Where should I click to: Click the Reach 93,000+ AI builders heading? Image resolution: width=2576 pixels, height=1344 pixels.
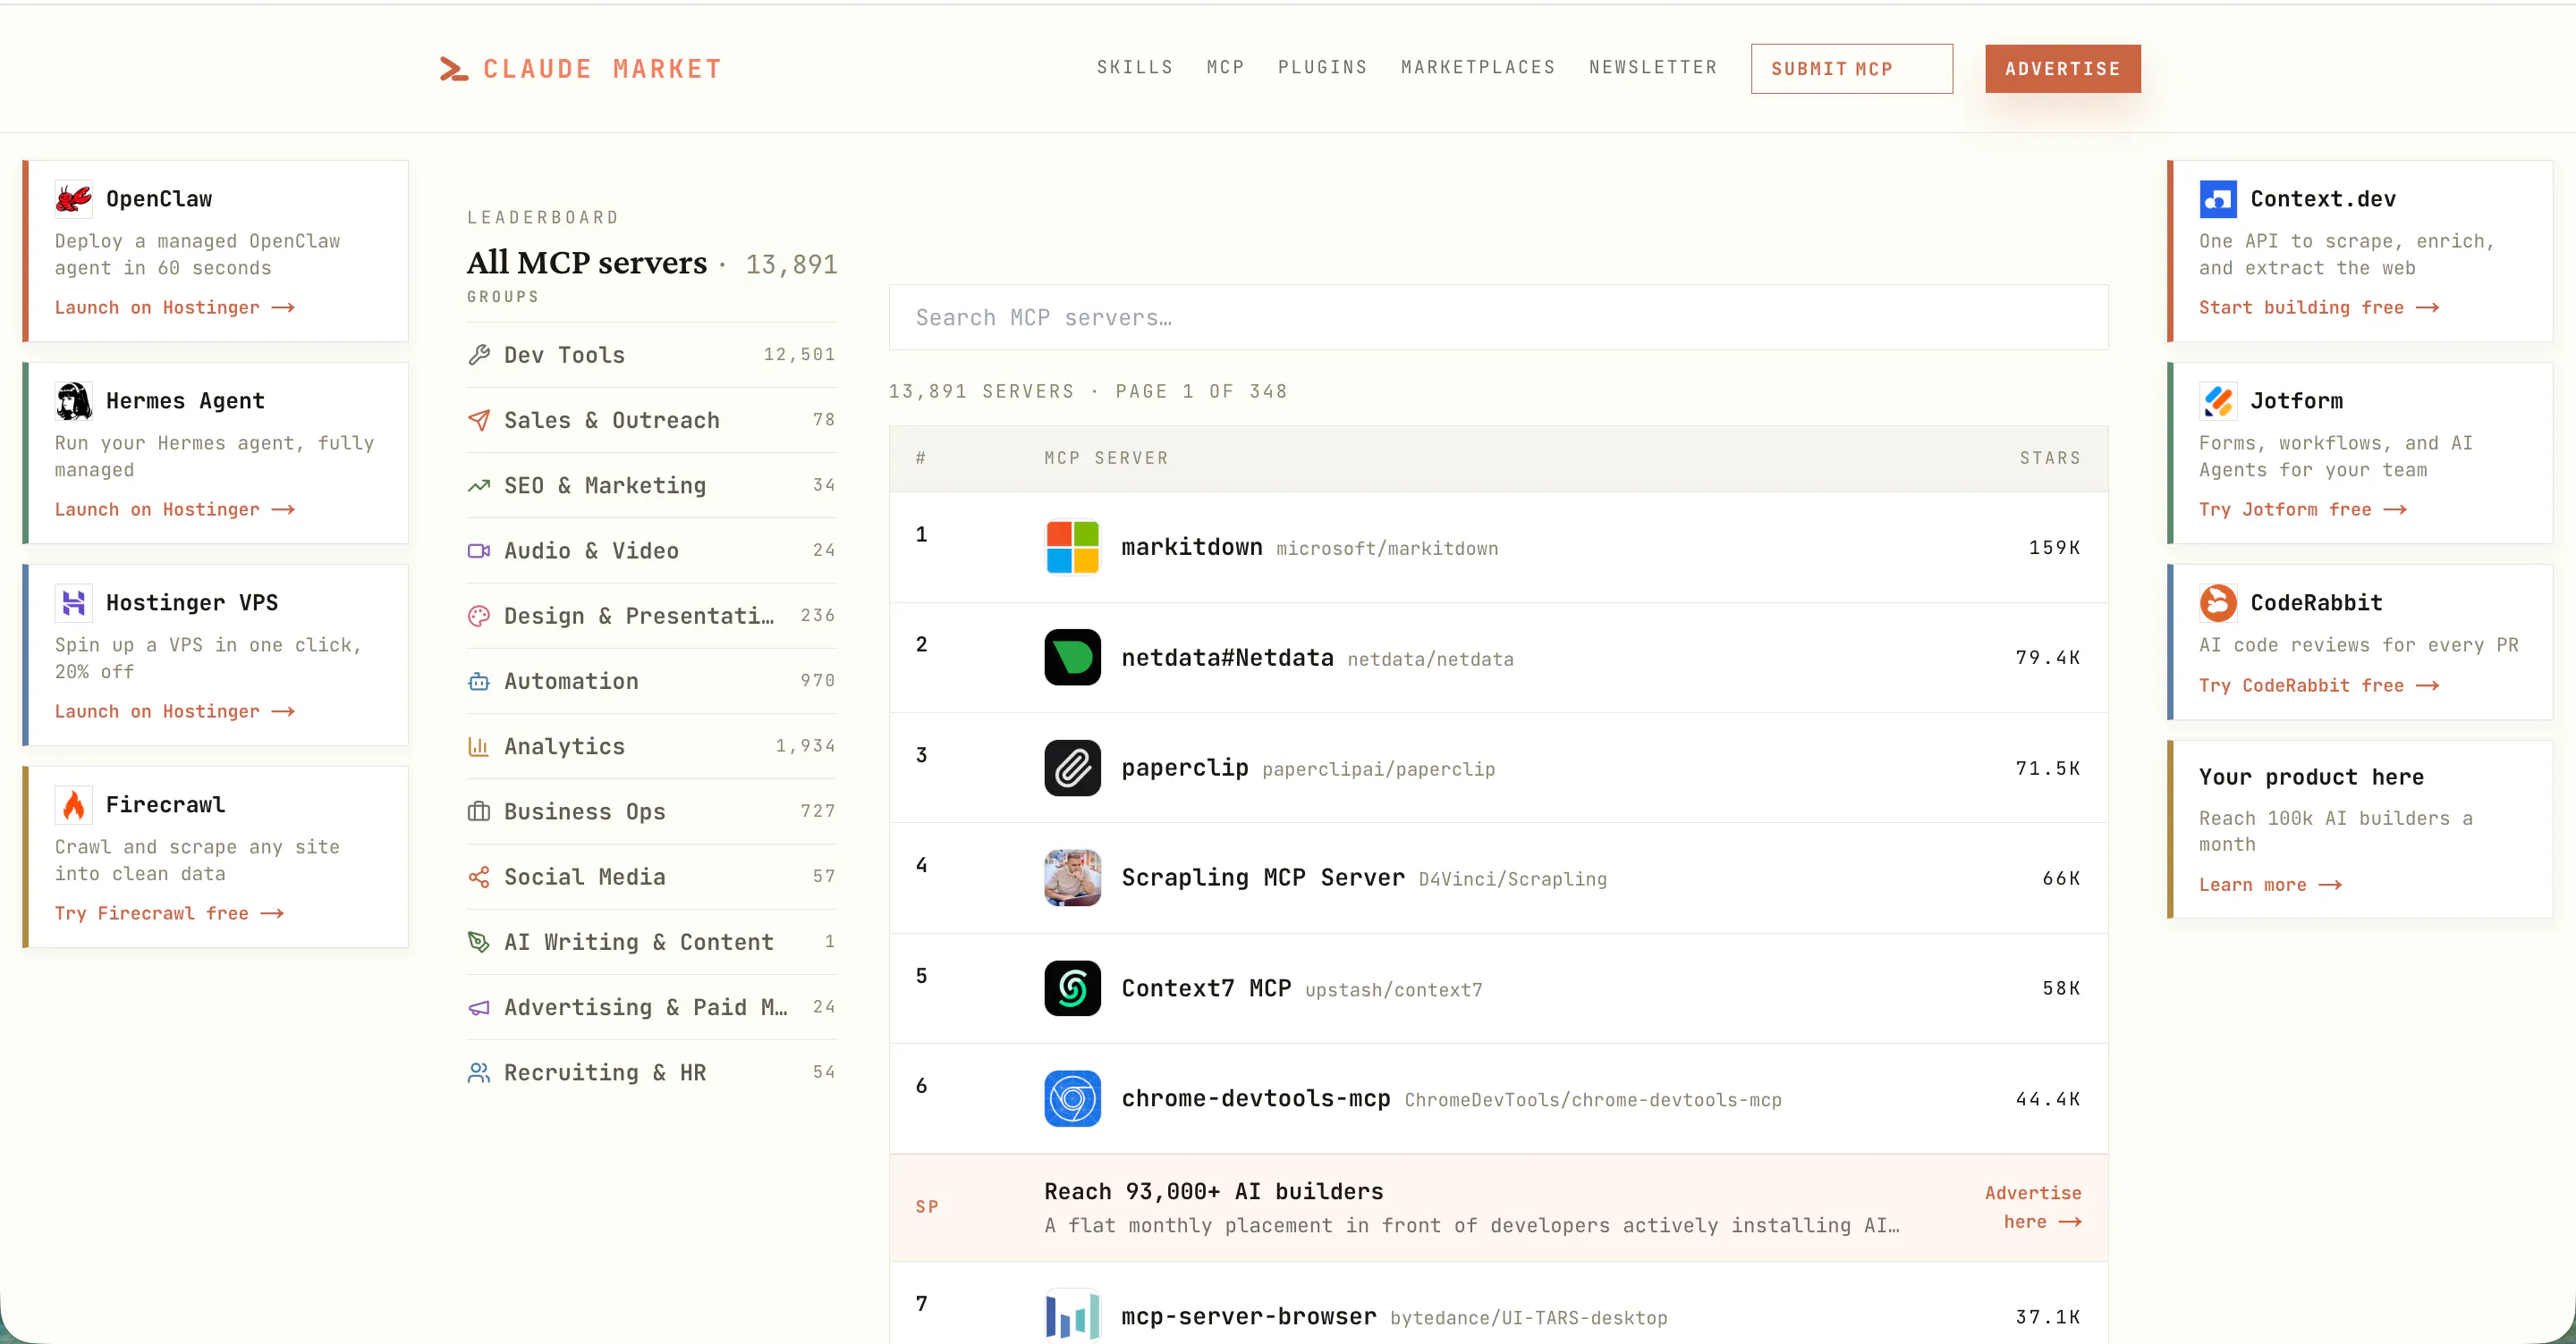(x=1213, y=1191)
